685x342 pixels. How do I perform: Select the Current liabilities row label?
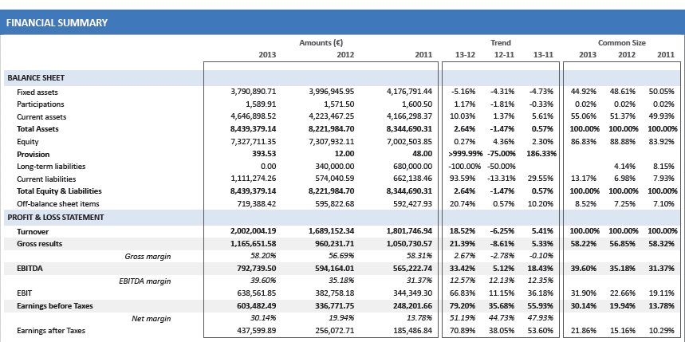[45, 179]
